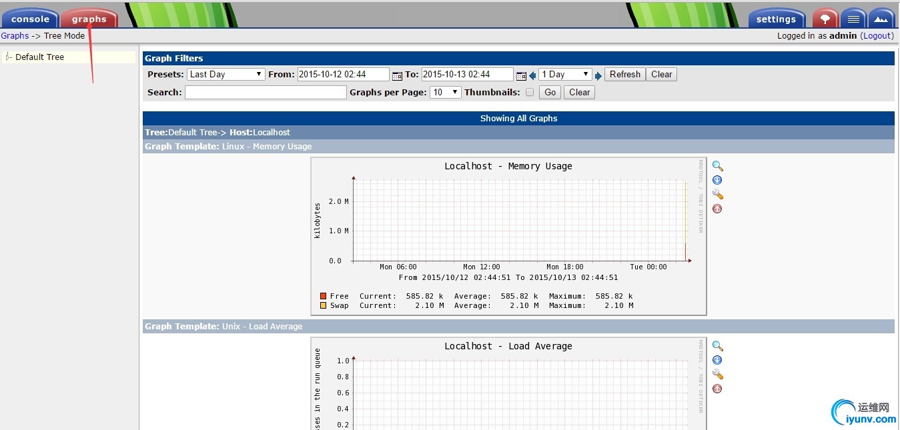The image size is (900, 430).
Task: Open the Presets Last Day dropdown
Action: (x=226, y=75)
